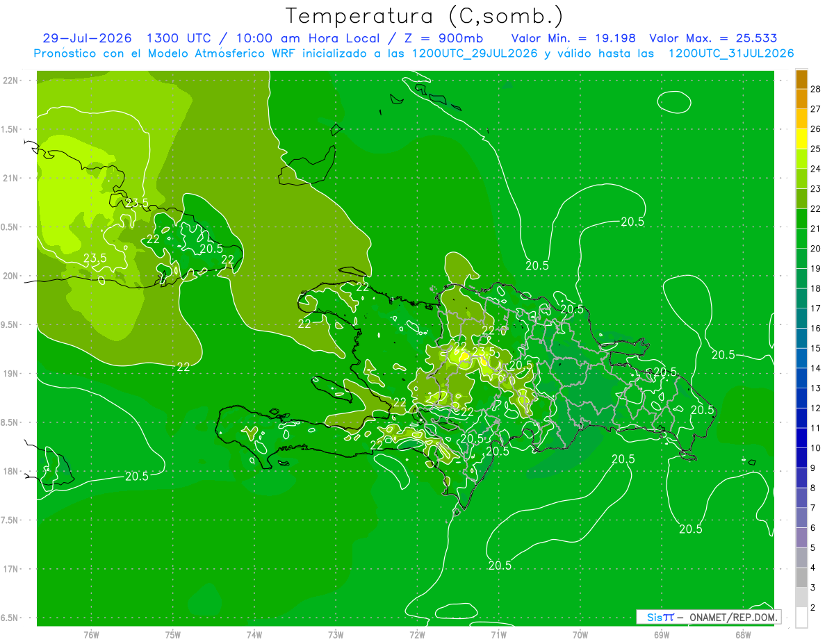The width and height of the screenshot is (834, 644).
Task: Click the legend value "25"
Action: point(815,149)
